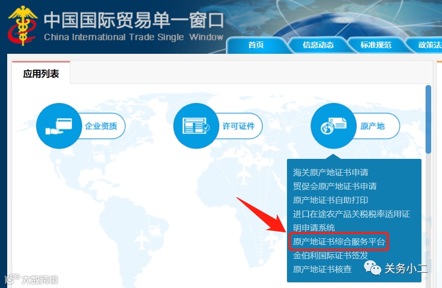The height and width of the screenshot is (288, 442).
Task: Open 原产地证书自助打印 link
Action: [331, 200]
